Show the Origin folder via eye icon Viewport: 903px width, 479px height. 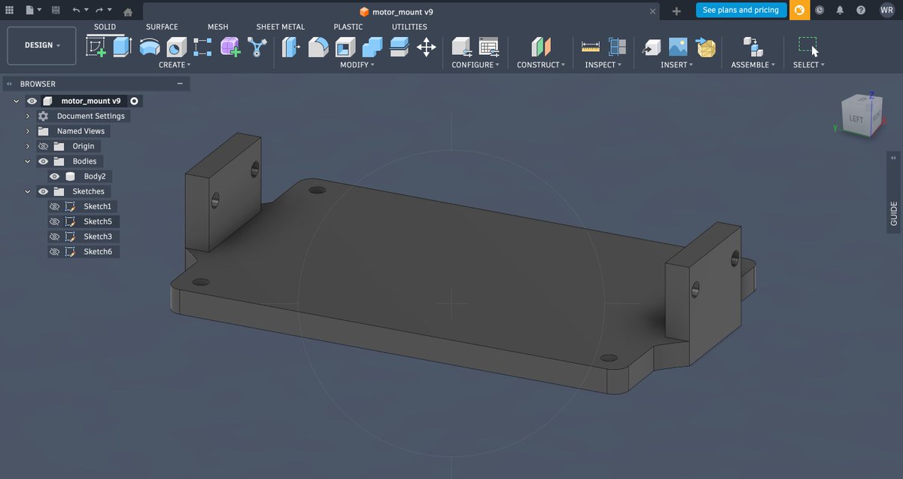tap(43, 146)
